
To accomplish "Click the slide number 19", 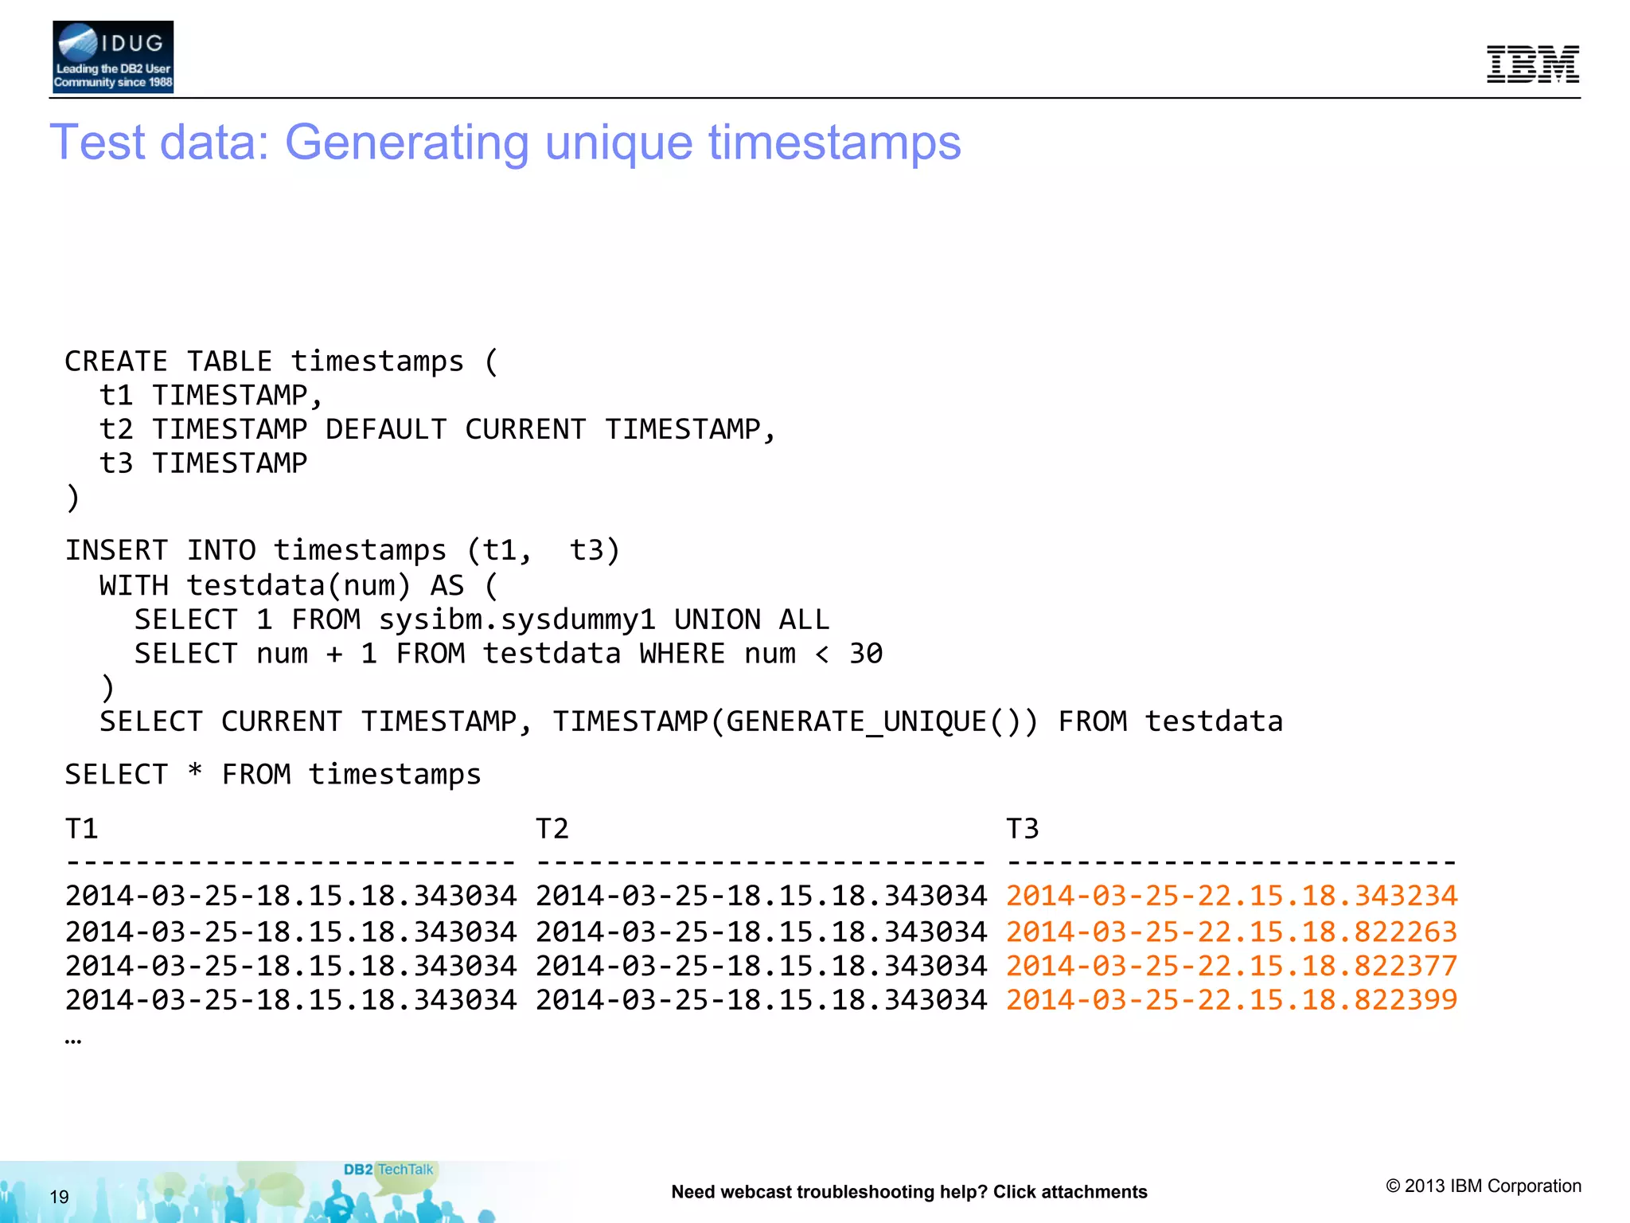I will point(59,1197).
